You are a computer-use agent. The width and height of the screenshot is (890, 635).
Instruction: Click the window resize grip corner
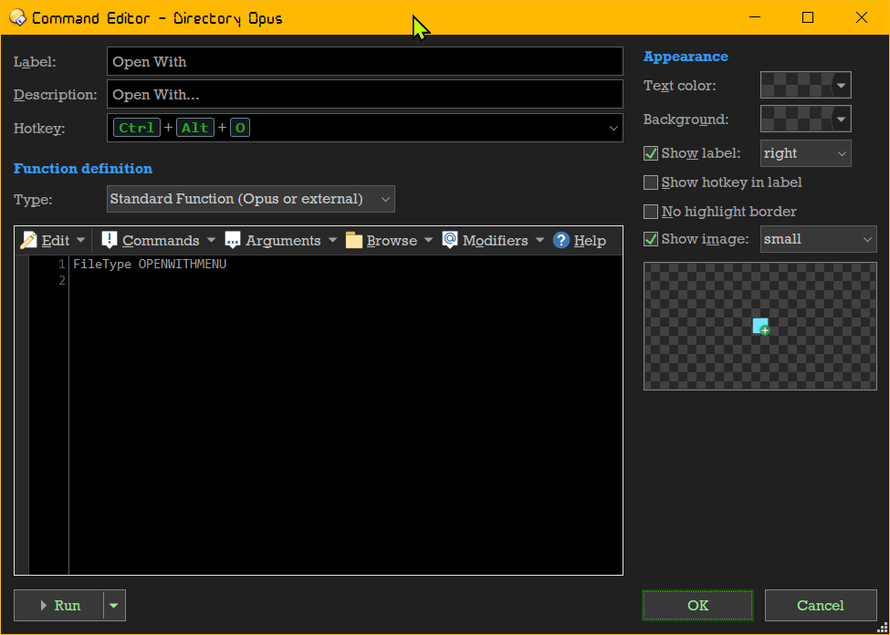[x=883, y=629]
